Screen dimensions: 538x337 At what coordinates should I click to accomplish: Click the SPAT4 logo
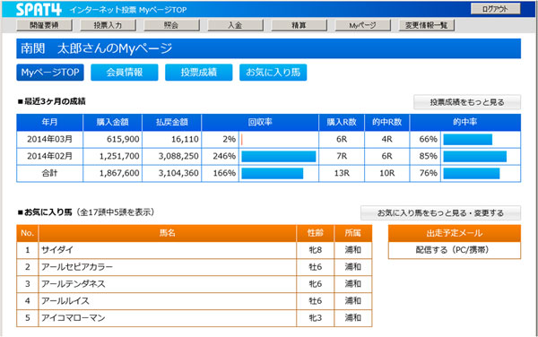coord(39,9)
